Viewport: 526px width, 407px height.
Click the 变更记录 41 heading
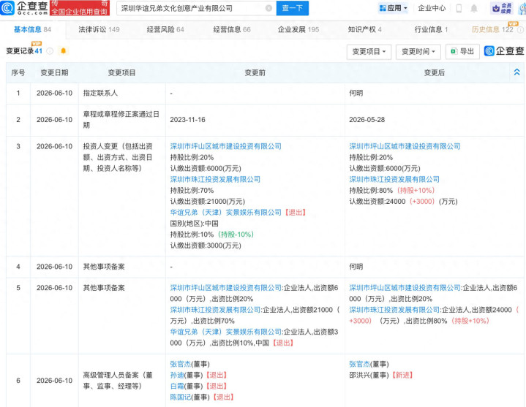(24, 51)
